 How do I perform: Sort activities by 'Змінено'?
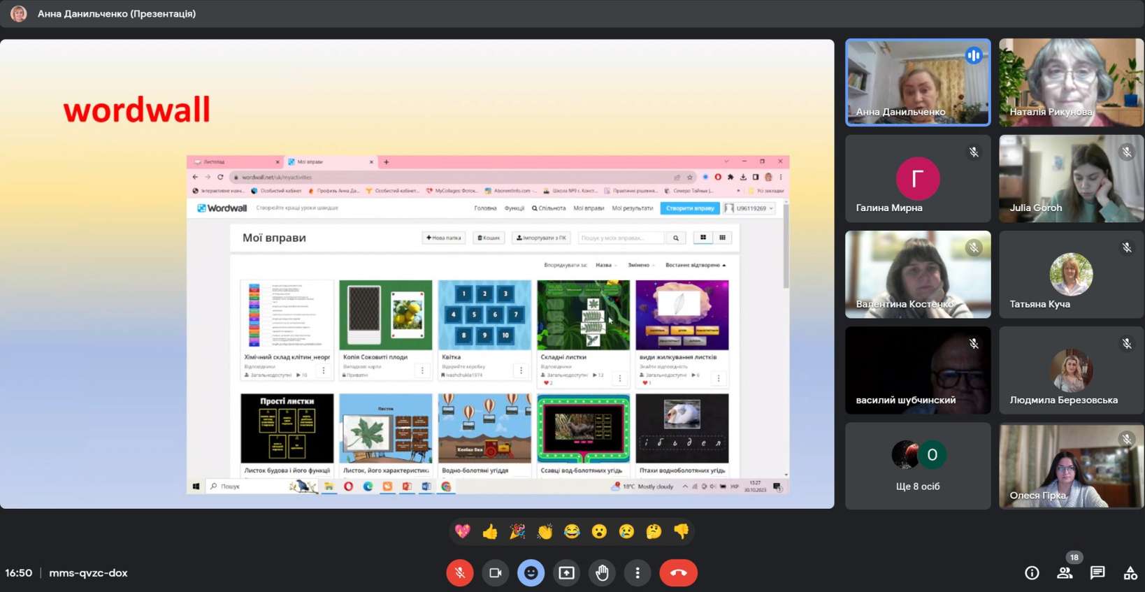pos(641,265)
